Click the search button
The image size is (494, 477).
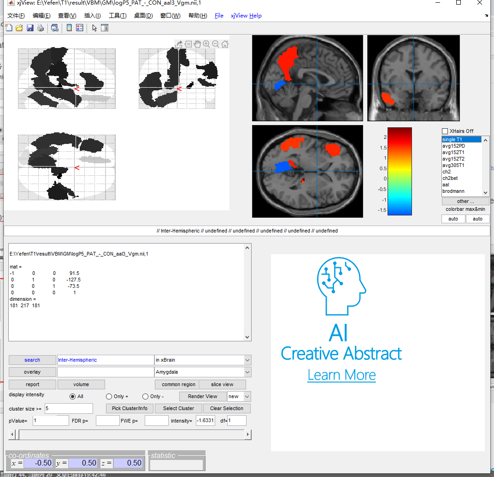coord(32,360)
